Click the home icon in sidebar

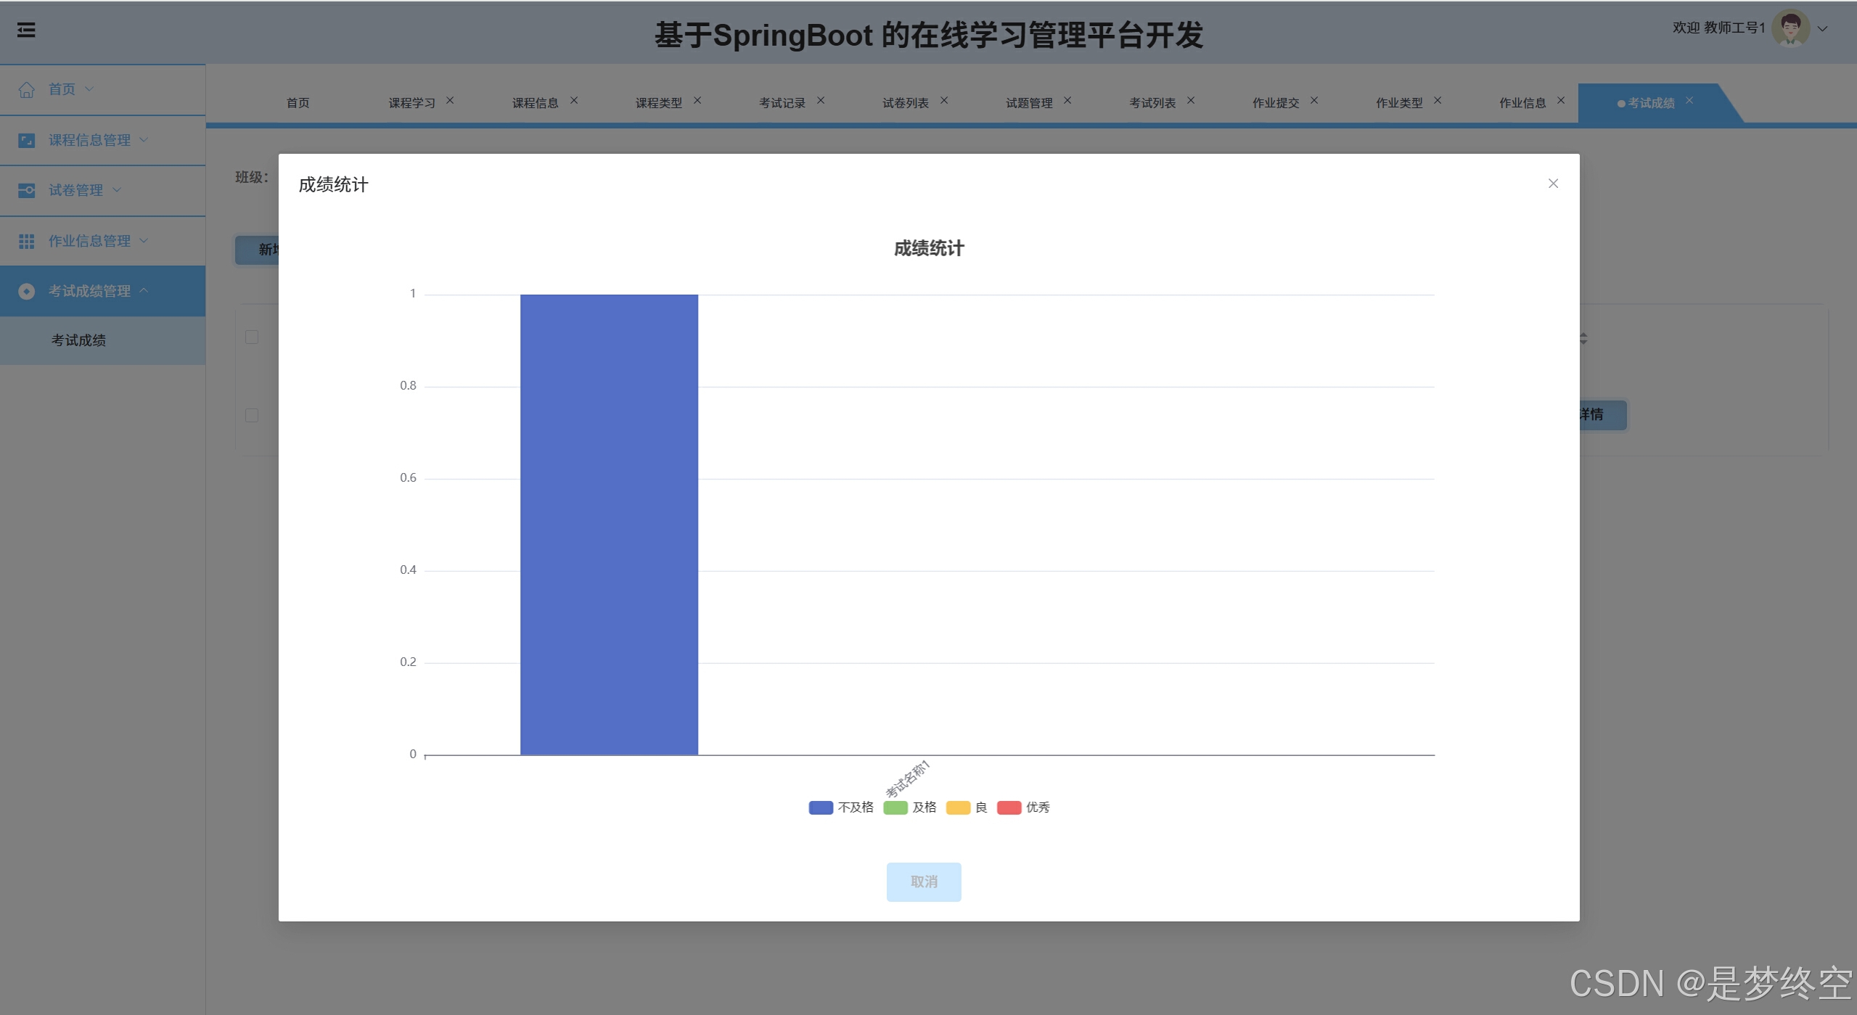click(x=27, y=89)
